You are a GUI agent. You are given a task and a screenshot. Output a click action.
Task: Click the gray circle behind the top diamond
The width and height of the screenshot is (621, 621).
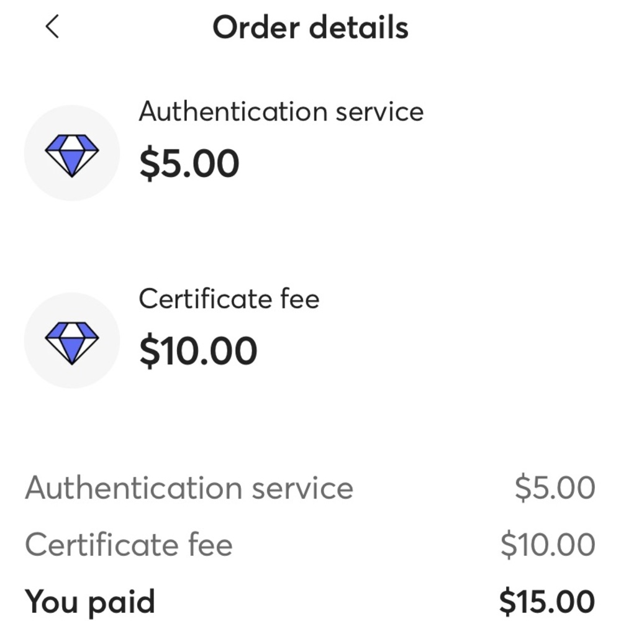tap(71, 153)
